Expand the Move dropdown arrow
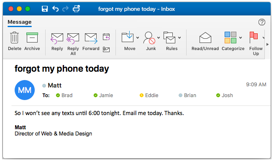274x163 pixels. [138, 38]
